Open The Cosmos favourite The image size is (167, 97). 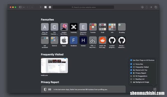point(55,27)
